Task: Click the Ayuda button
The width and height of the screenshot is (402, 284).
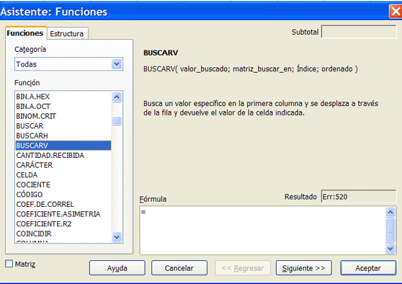Action: [x=117, y=268]
